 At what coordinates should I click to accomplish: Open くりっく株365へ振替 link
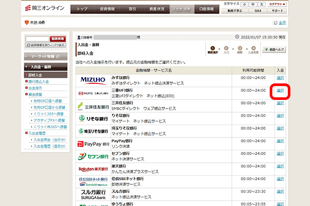pyautogui.click(x=50, y=127)
